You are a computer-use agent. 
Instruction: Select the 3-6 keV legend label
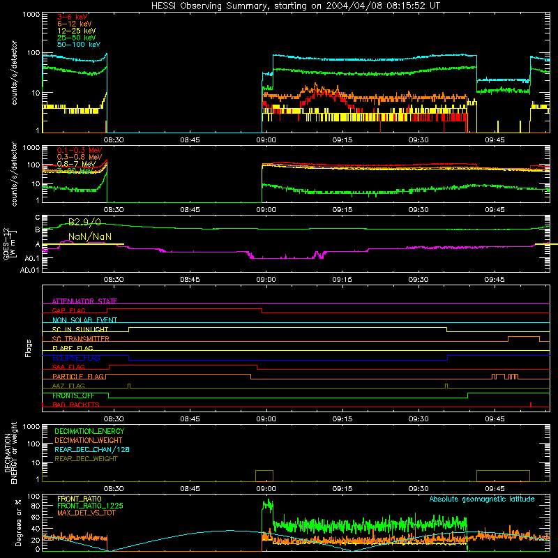pos(73,17)
